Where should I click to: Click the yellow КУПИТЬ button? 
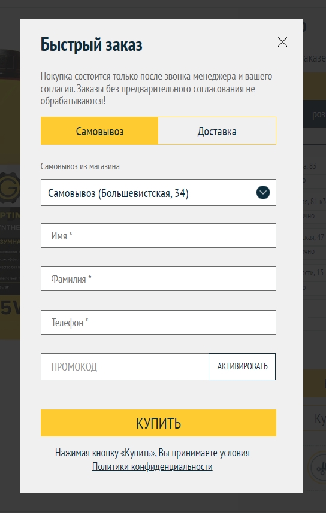(158, 423)
